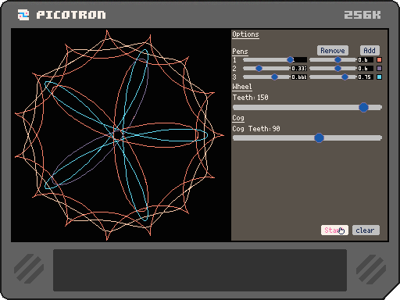Click the pen row number 3 label
This screenshot has height=300, width=400.
[x=234, y=77]
